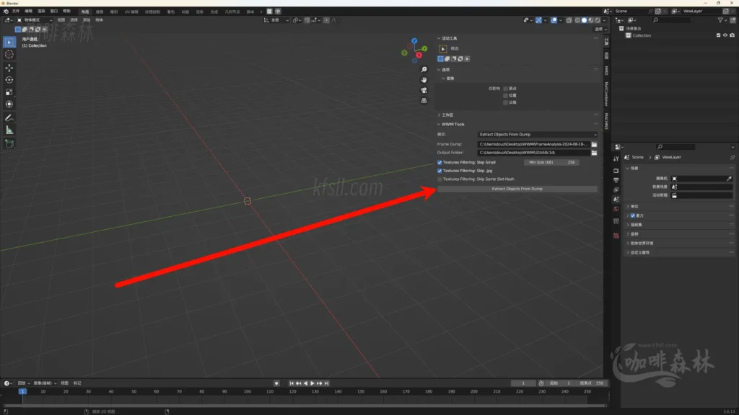Click the Annotate pencil tool
This screenshot has width=739, height=415.
[x=9, y=117]
